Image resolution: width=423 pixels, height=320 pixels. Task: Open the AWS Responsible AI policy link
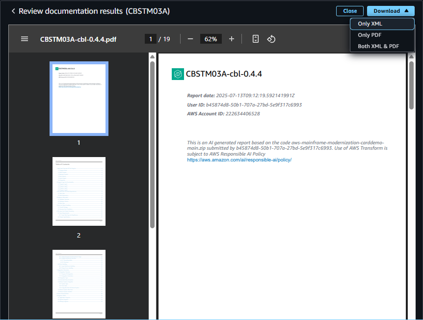(239, 160)
